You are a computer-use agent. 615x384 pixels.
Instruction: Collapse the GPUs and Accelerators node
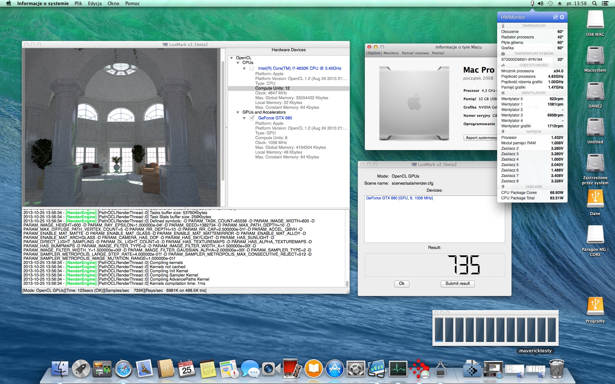click(x=238, y=112)
